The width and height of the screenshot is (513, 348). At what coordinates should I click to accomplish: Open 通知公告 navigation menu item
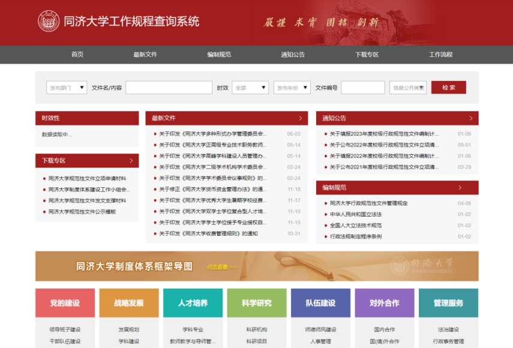tap(293, 55)
